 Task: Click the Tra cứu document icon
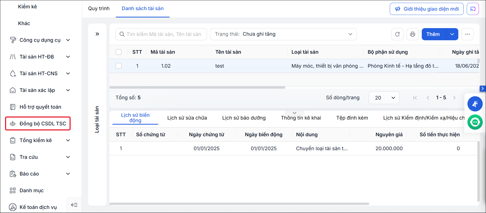(x=13, y=157)
